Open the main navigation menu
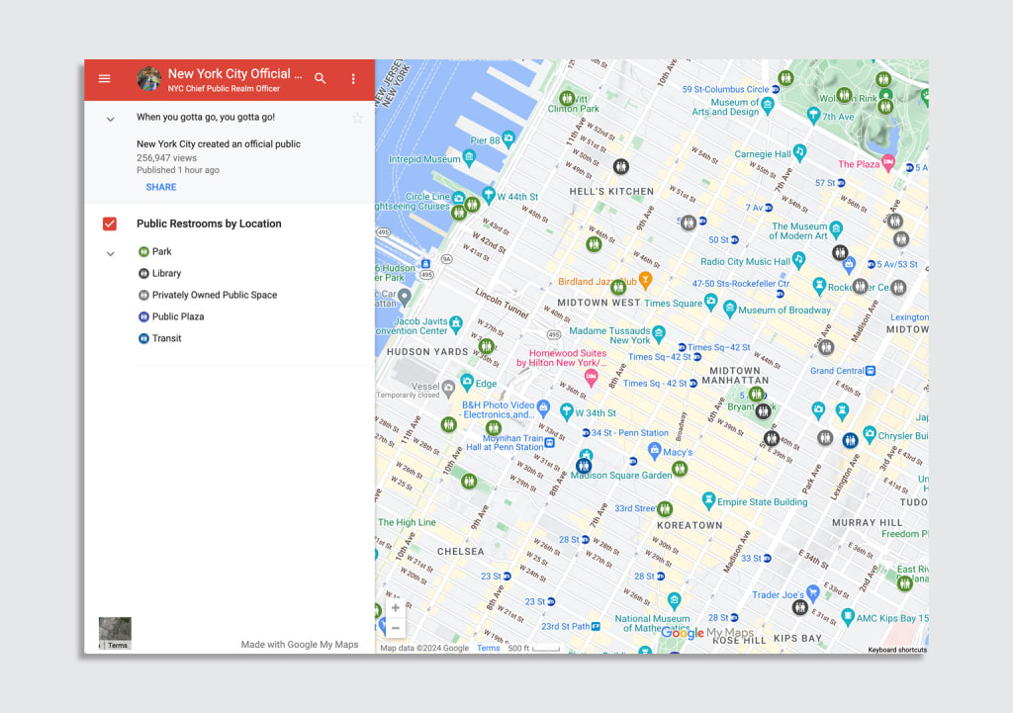This screenshot has height=713, width=1013. 104,78
